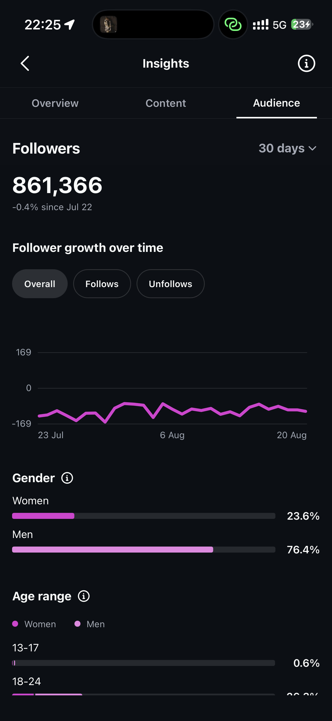332x721 pixels.
Task: Tap the location arrow next to time
Action: [70, 24]
